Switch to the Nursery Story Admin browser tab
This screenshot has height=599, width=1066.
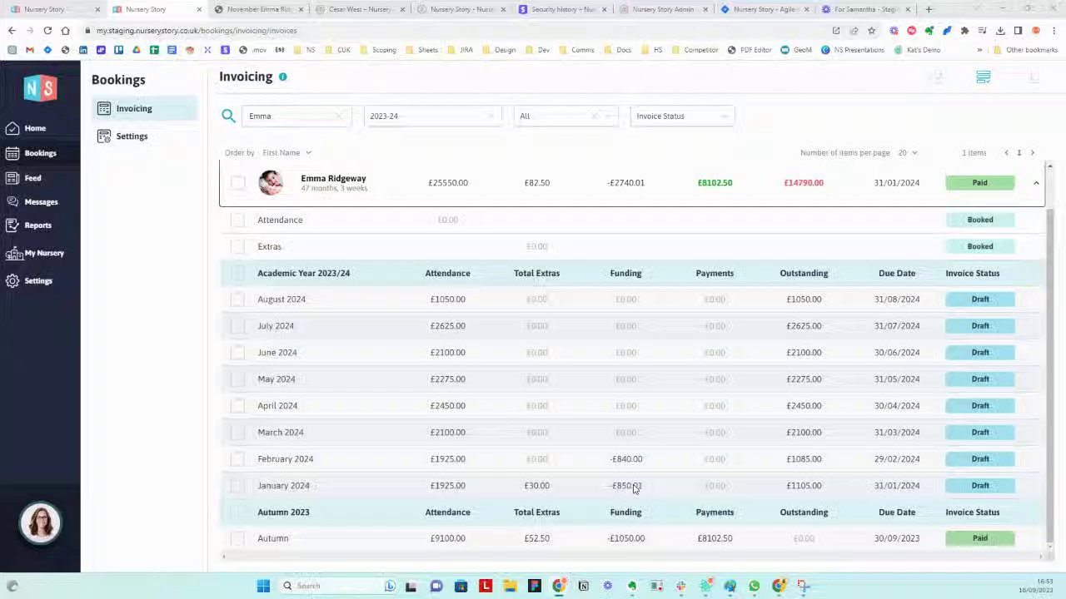[x=663, y=9]
